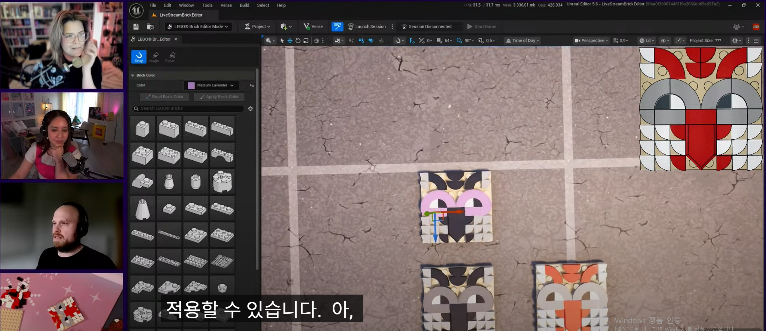Image resolution: width=766 pixels, height=331 pixels.
Task: Click the Verse compile button
Action: (313, 26)
